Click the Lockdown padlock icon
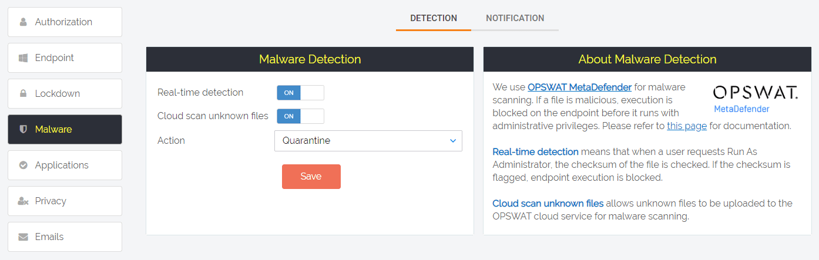Screen dimensions: 819x260 click(x=24, y=94)
